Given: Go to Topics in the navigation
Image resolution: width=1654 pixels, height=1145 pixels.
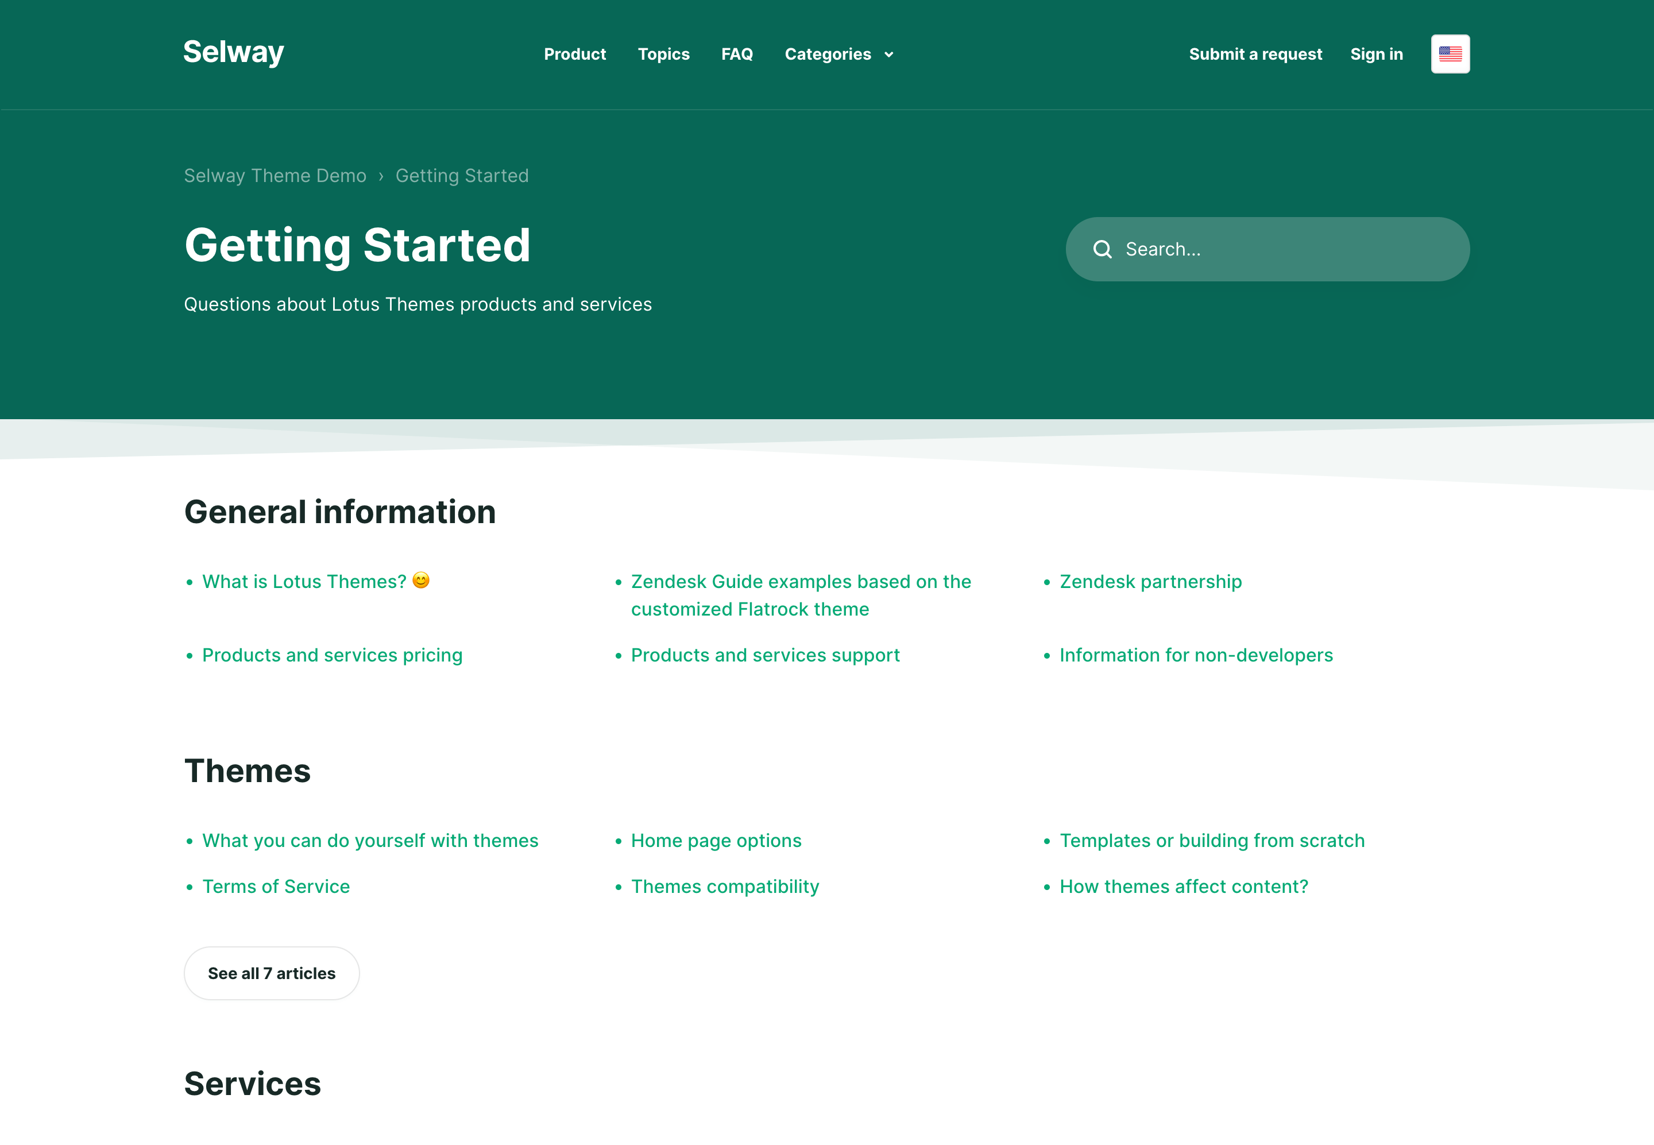Looking at the screenshot, I should tap(664, 55).
